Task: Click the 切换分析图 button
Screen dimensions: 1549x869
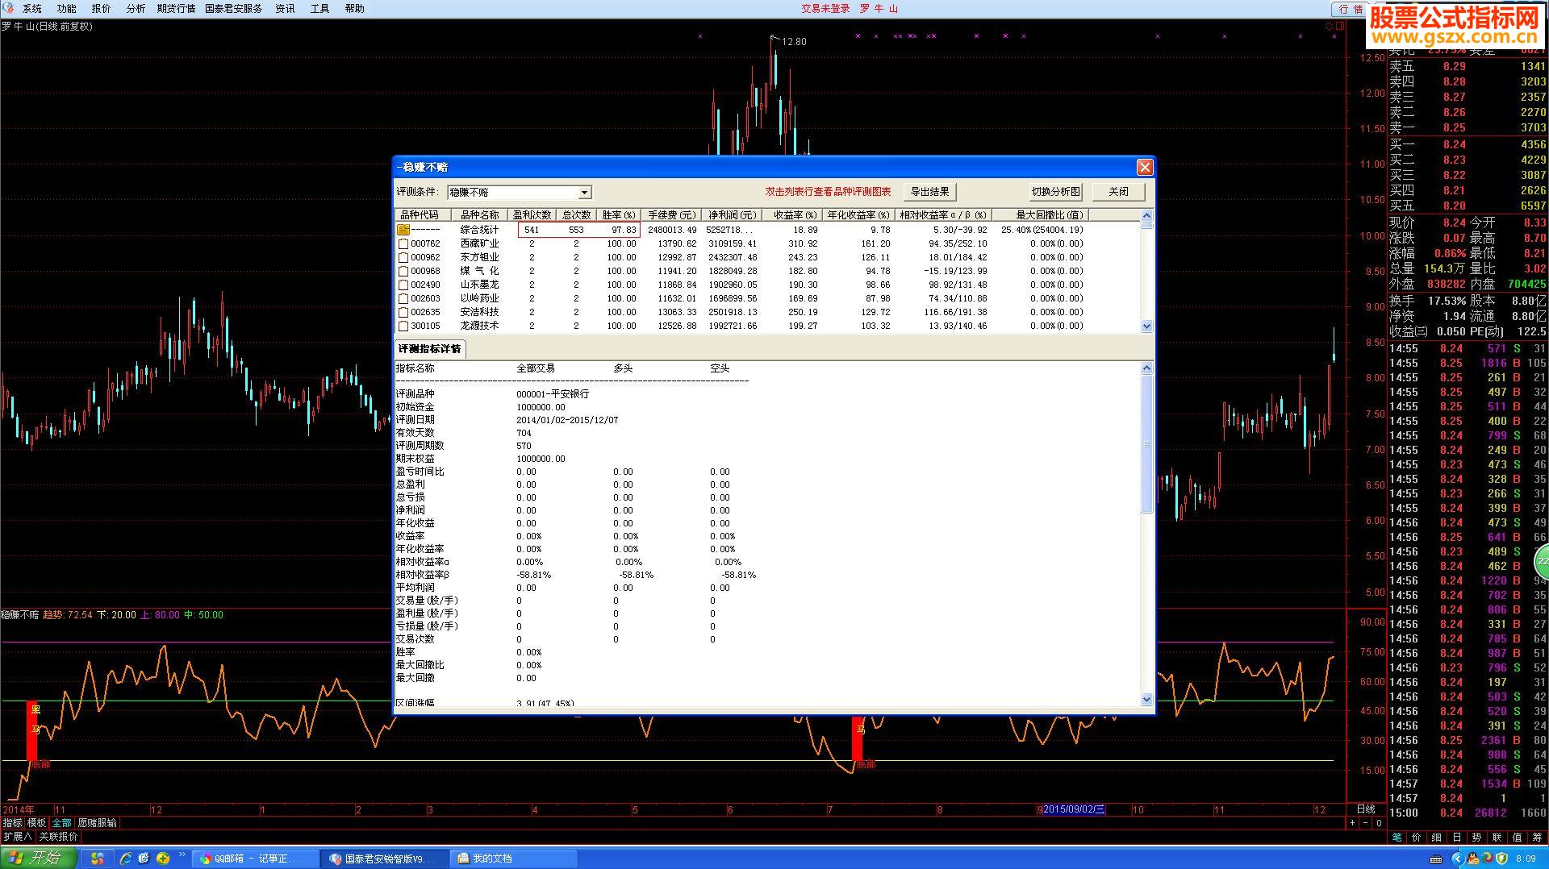Action: (1055, 192)
